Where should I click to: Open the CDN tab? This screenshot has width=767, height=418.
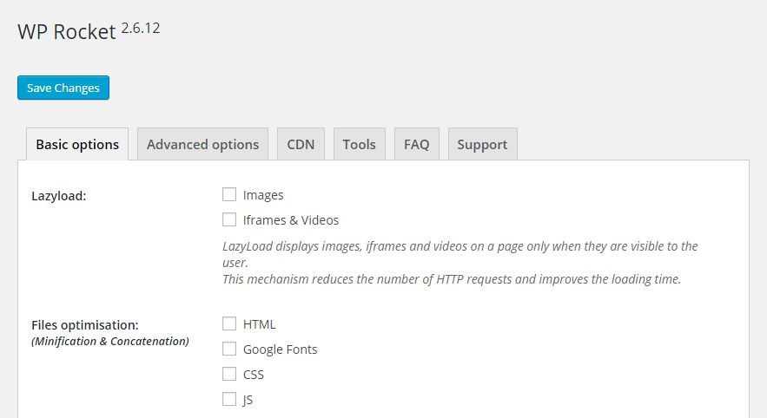[301, 145]
